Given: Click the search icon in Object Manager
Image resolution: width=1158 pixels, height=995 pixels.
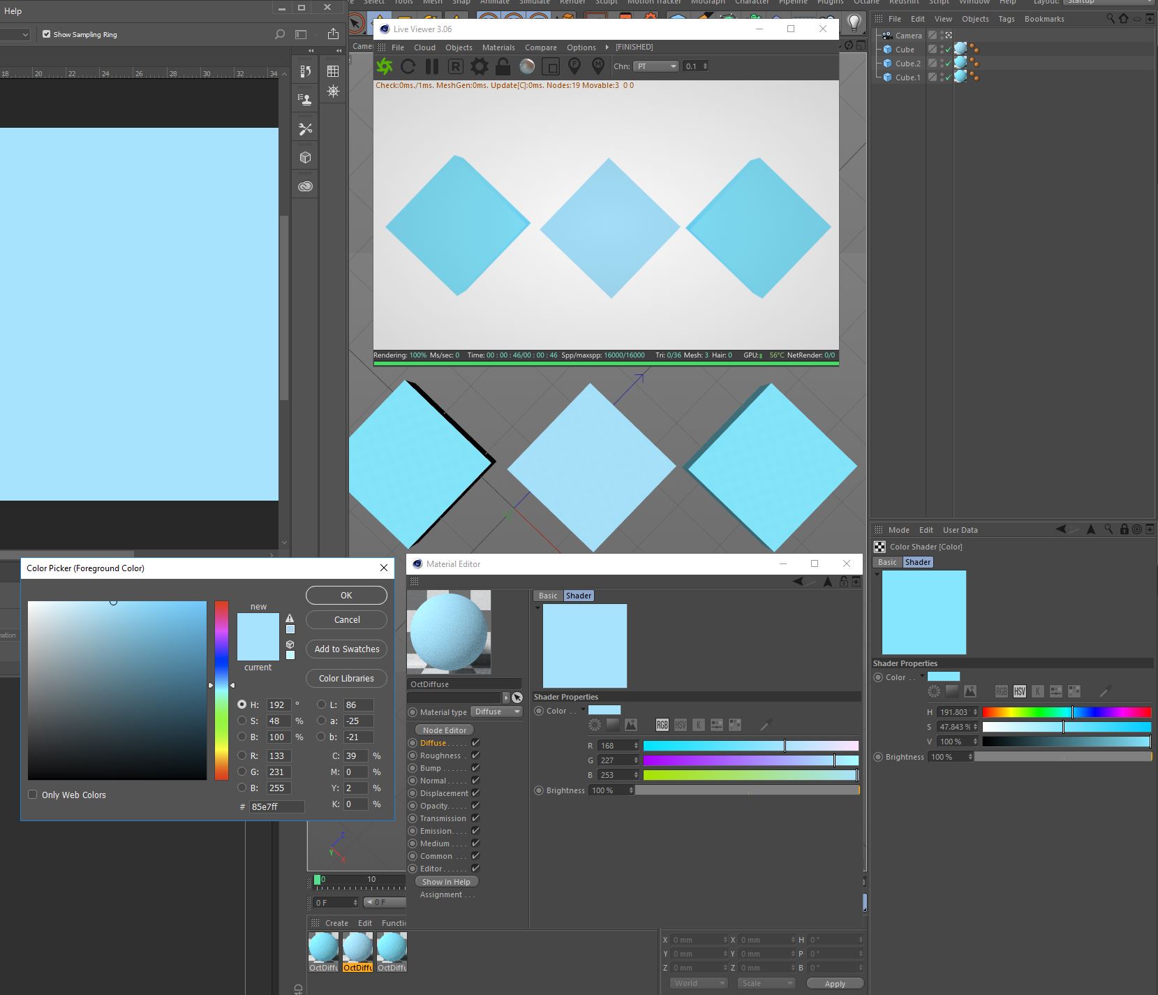Looking at the screenshot, I should 1111,19.
